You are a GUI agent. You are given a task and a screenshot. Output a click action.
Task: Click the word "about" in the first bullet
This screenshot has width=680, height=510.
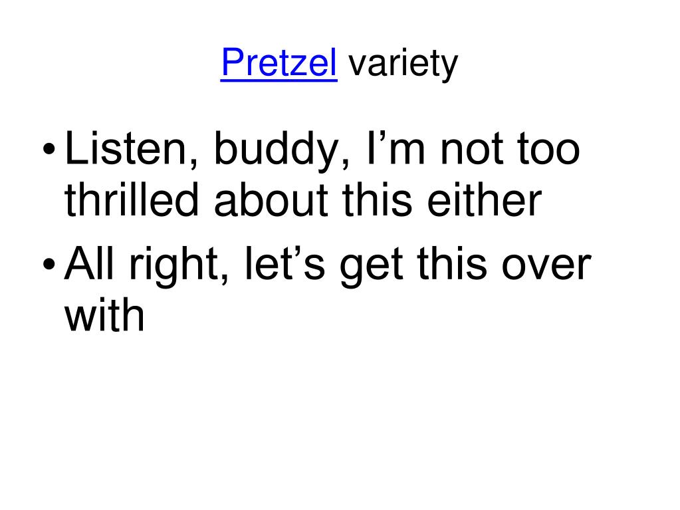(x=271, y=199)
